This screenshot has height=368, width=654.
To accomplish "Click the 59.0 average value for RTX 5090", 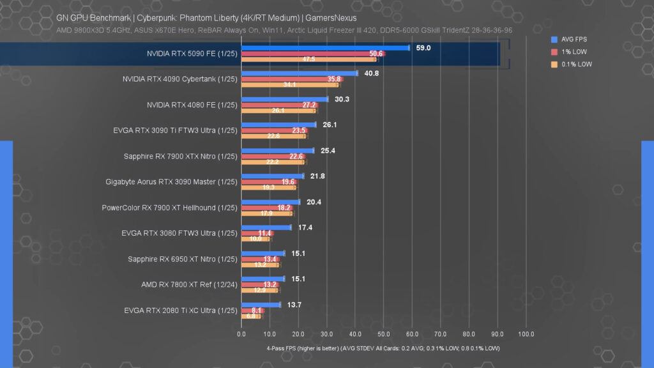I will click(x=423, y=48).
